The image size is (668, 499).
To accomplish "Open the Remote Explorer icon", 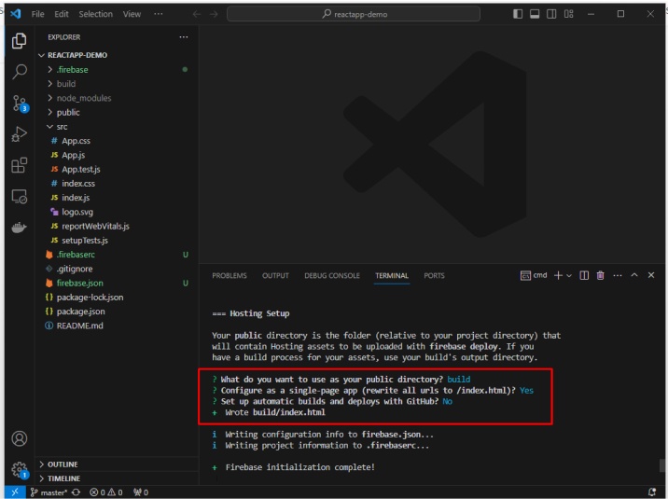I will (x=20, y=196).
